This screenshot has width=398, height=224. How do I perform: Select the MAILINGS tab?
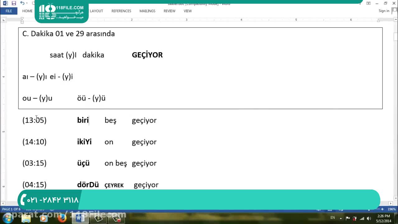coord(147,11)
